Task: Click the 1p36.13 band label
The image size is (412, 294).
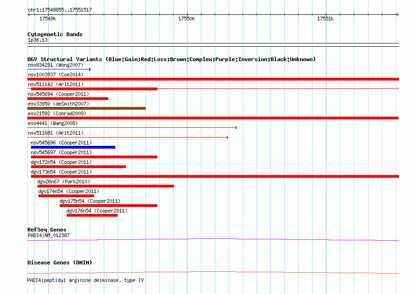Action: [37, 40]
